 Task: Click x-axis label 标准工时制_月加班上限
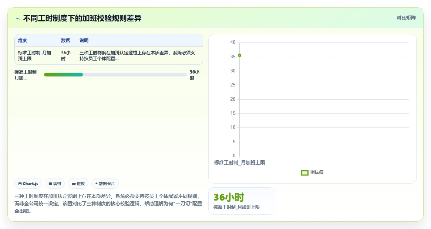[x=239, y=163]
